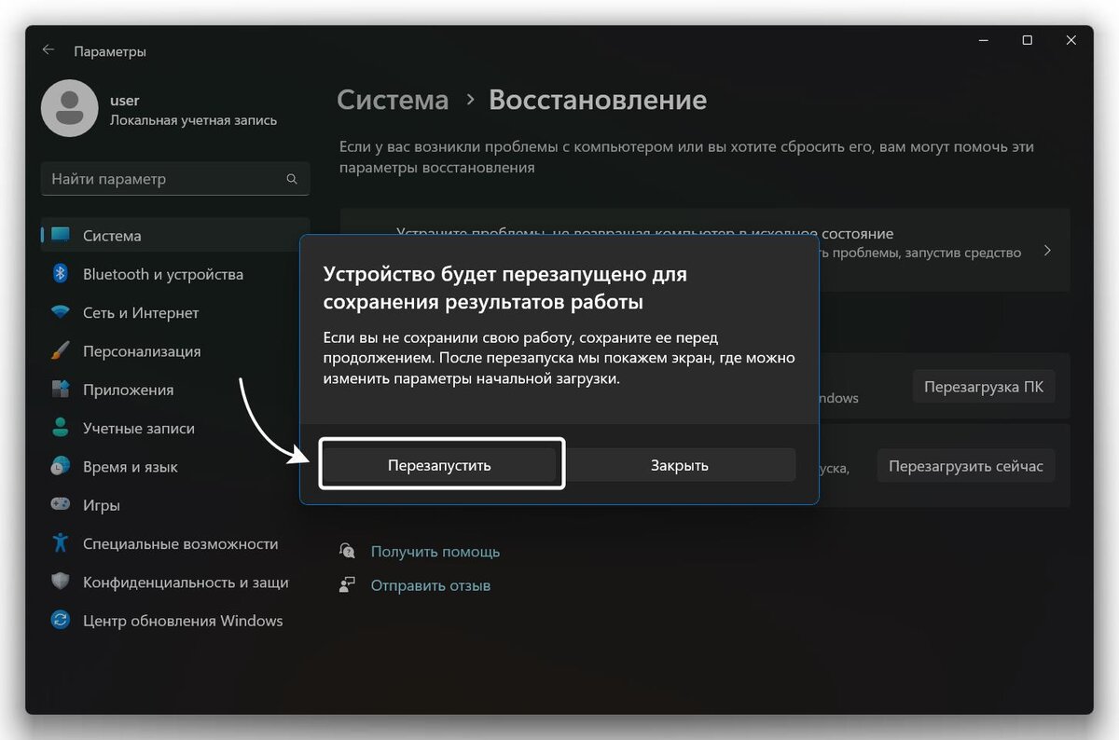Viewport: 1119px width, 740px height.
Task: Click the back arrow in Параметры window
Action: (x=48, y=50)
